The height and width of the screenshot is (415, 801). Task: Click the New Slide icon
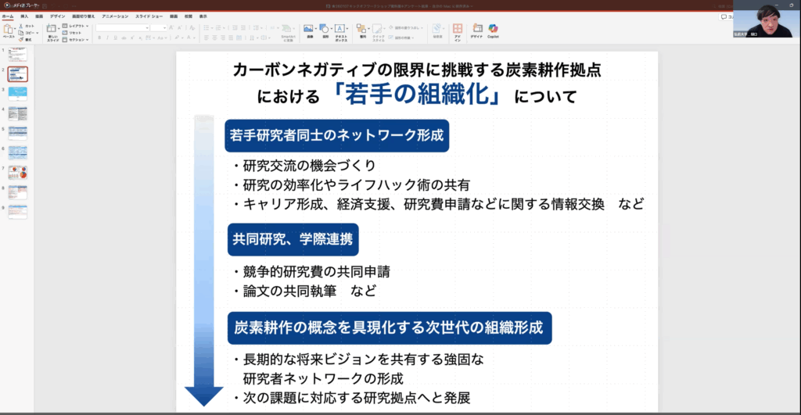[x=51, y=30]
